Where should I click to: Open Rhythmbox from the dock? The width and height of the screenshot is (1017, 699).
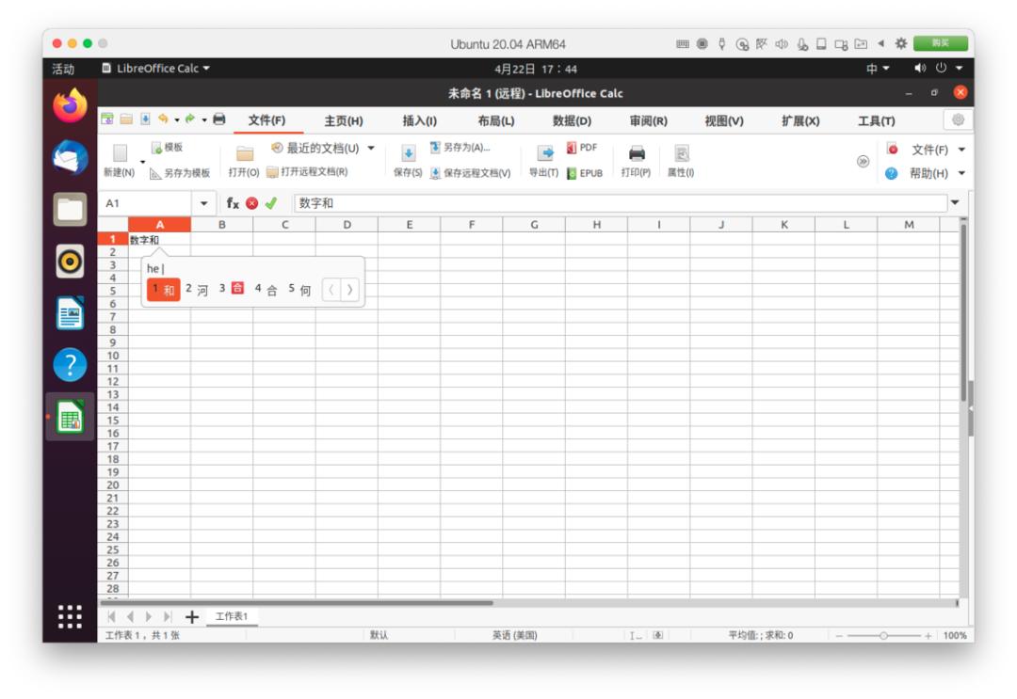click(70, 262)
